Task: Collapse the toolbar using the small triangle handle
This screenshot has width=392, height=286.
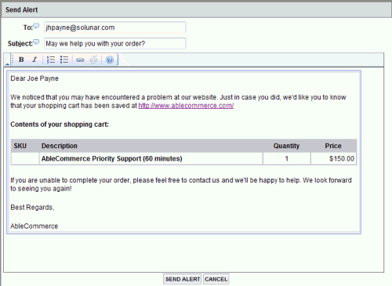Action: (7, 63)
